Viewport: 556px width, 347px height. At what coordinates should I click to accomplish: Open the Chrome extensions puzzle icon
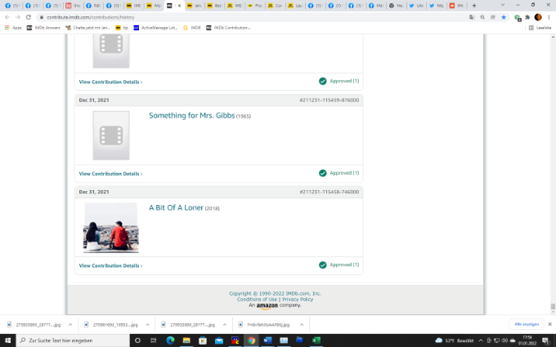pos(527,17)
